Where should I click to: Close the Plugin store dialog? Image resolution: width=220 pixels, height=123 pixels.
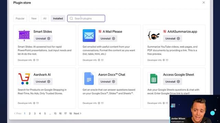click(x=203, y=2)
